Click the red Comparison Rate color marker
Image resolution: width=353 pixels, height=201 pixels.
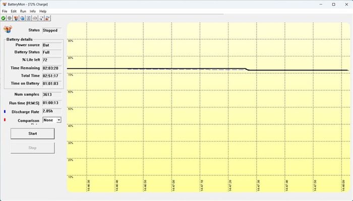coord(5,120)
